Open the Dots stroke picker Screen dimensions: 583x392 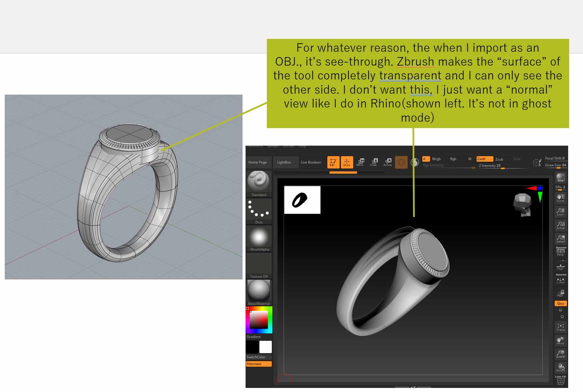pyautogui.click(x=259, y=211)
